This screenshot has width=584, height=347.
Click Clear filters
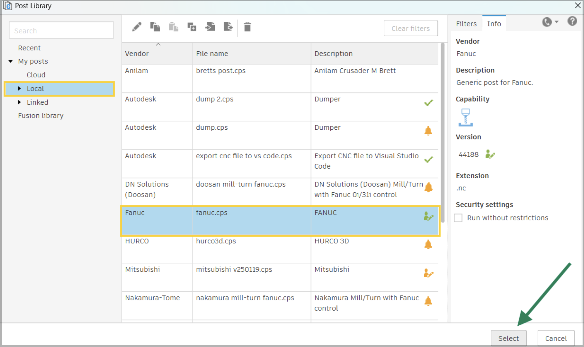pos(410,28)
